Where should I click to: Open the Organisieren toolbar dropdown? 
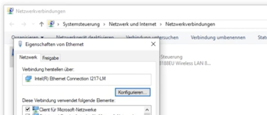[27, 37]
